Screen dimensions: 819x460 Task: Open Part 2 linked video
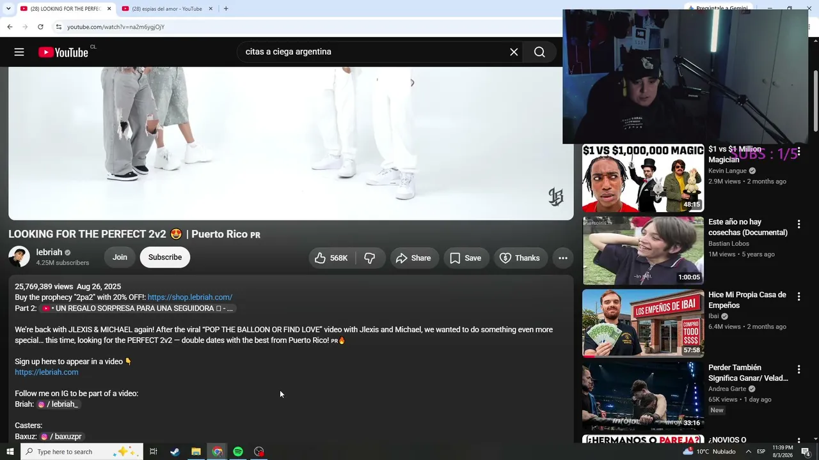(137, 308)
